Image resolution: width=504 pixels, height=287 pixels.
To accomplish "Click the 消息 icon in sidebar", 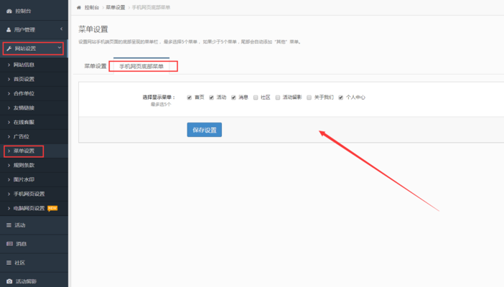I will point(9,244).
